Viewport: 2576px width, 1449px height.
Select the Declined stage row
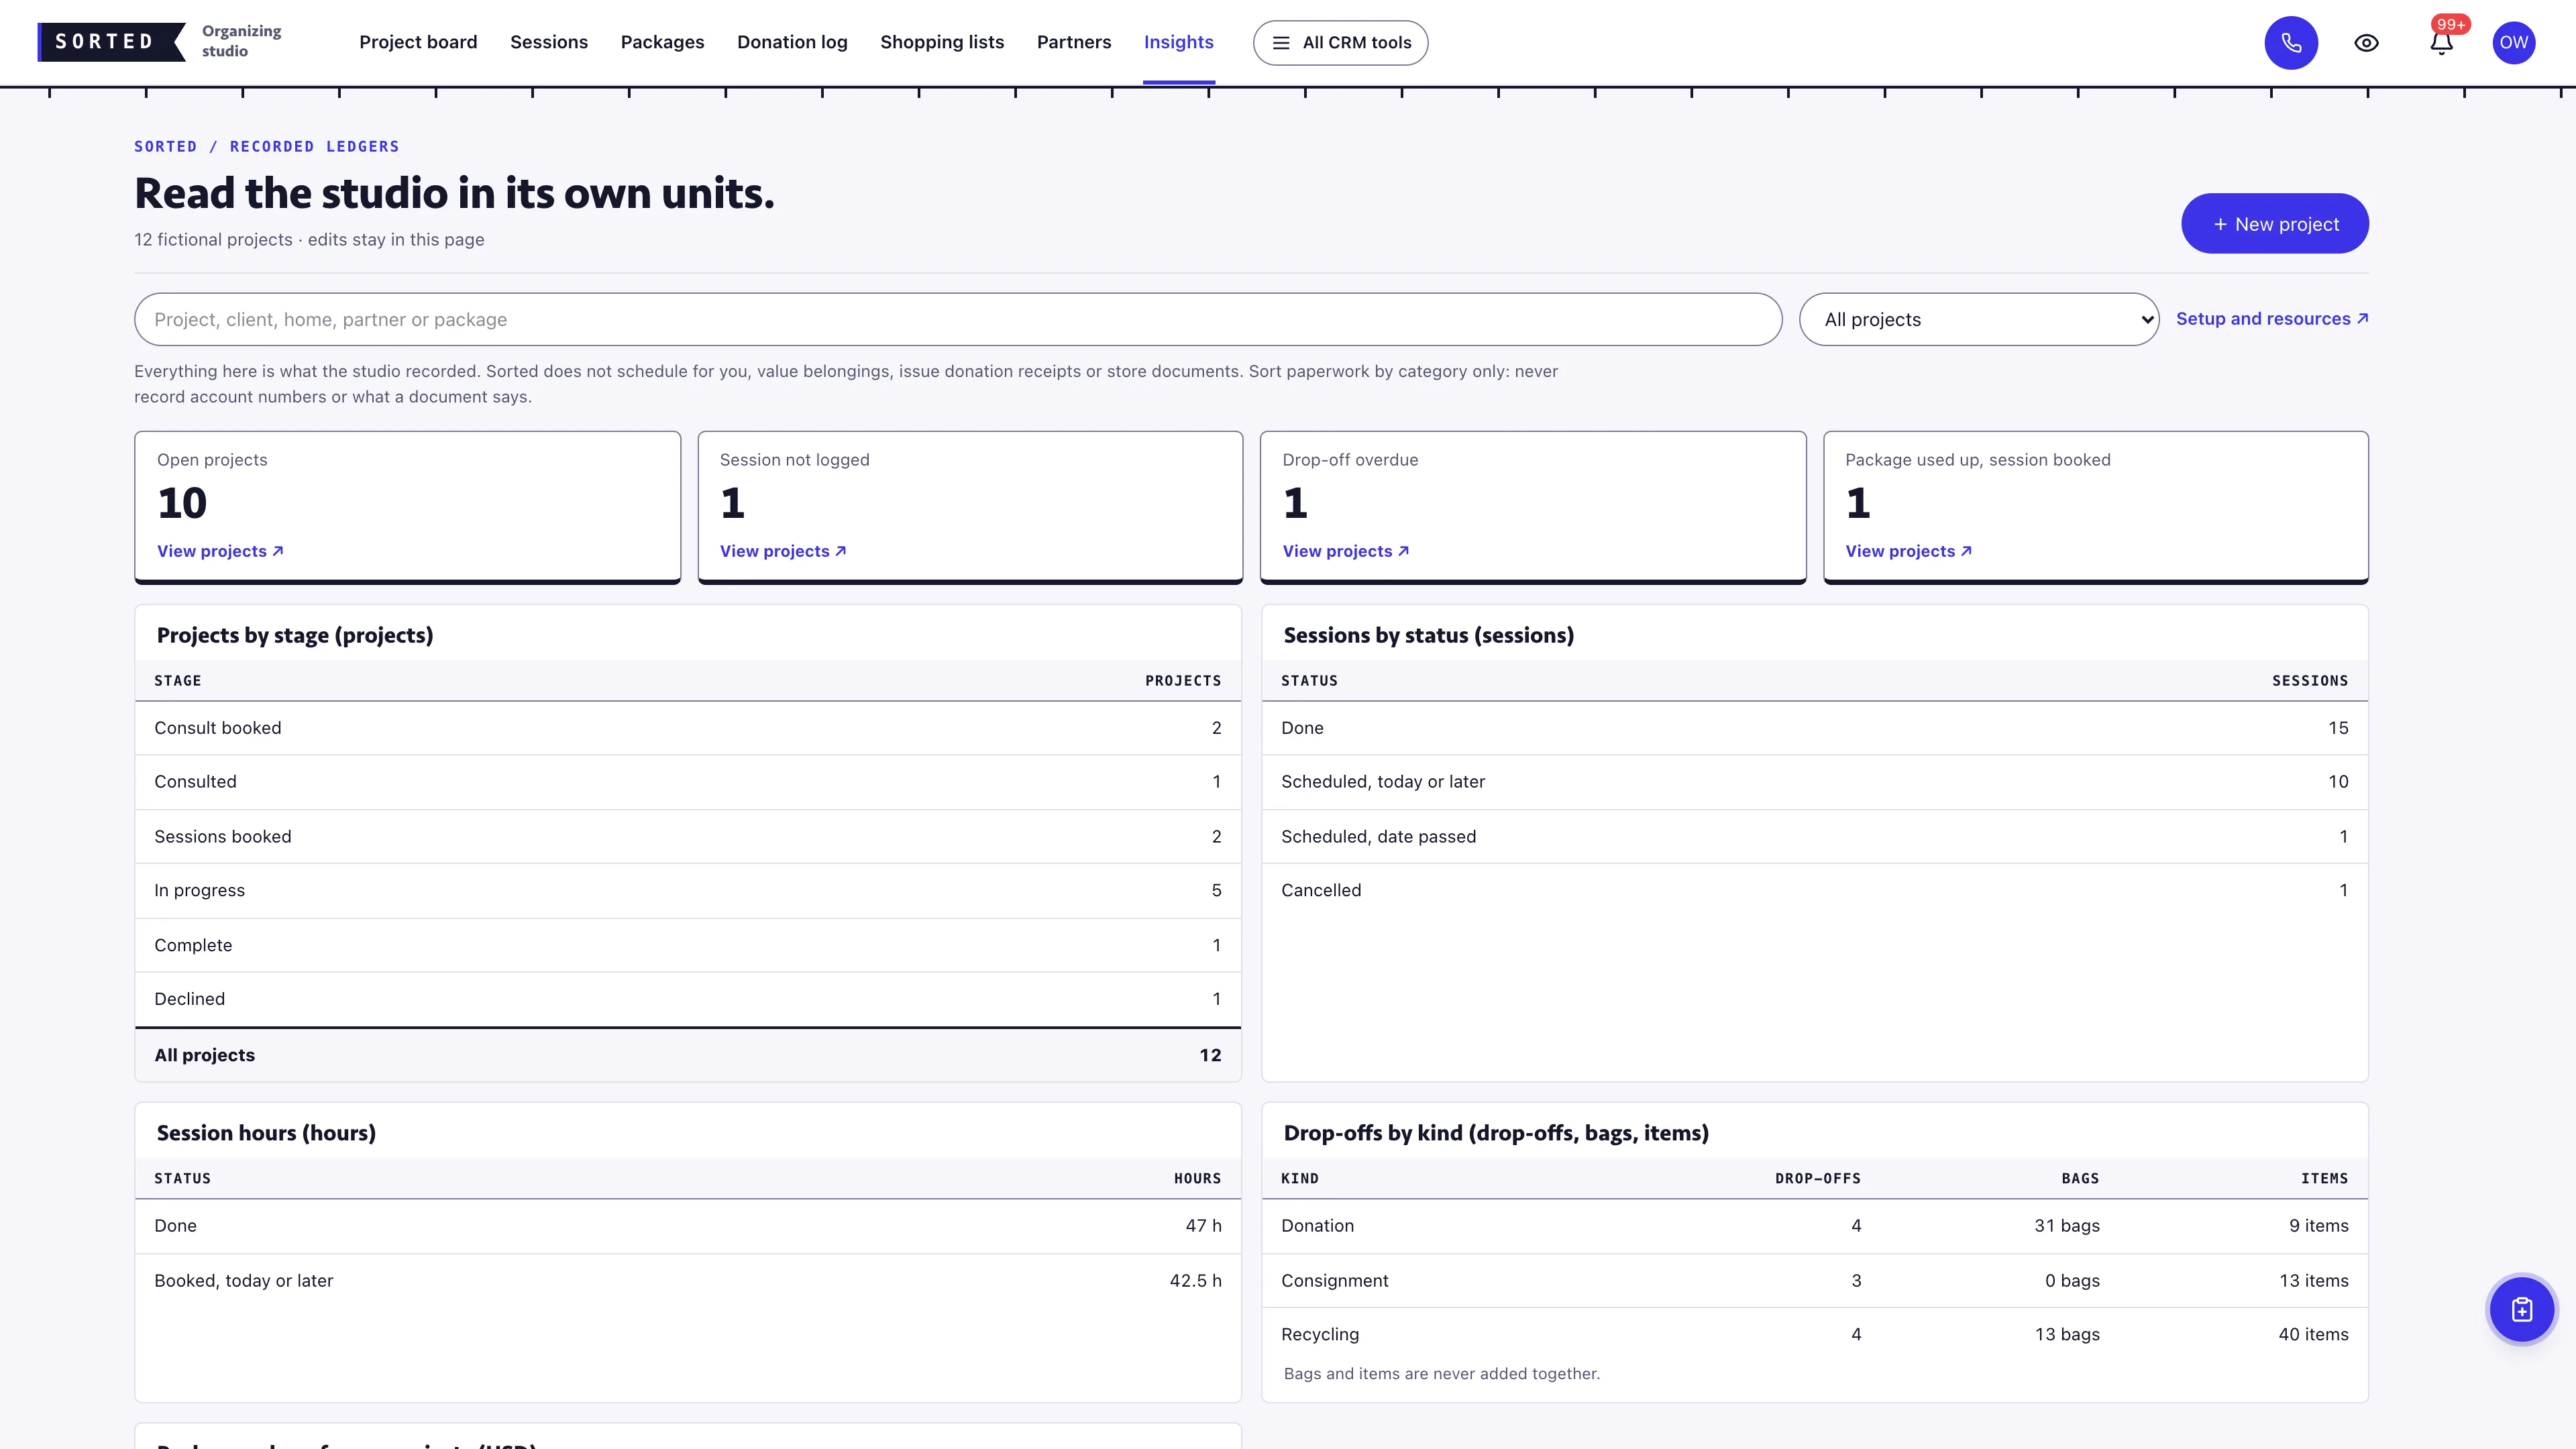click(x=688, y=999)
